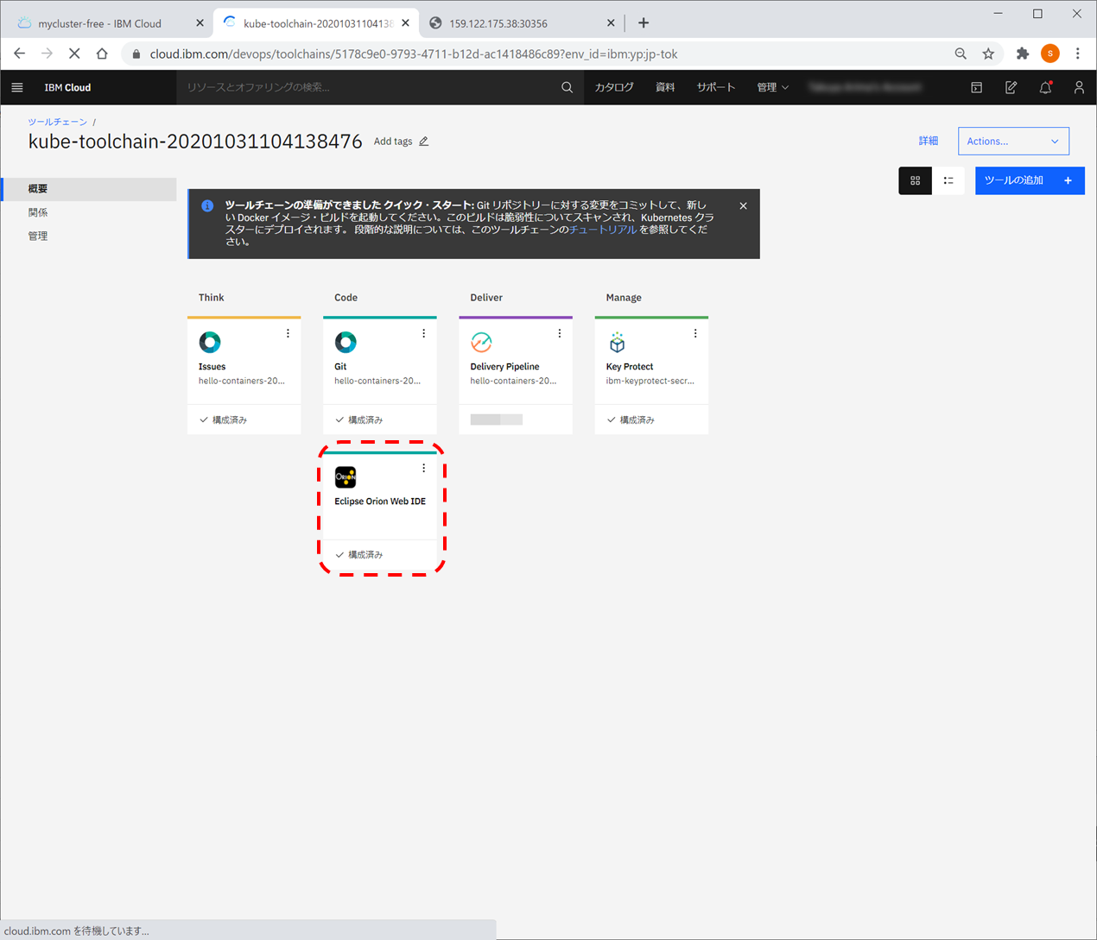Image resolution: width=1097 pixels, height=940 pixels.
Task: Open the overflow menu on Git card
Action: pyautogui.click(x=423, y=333)
